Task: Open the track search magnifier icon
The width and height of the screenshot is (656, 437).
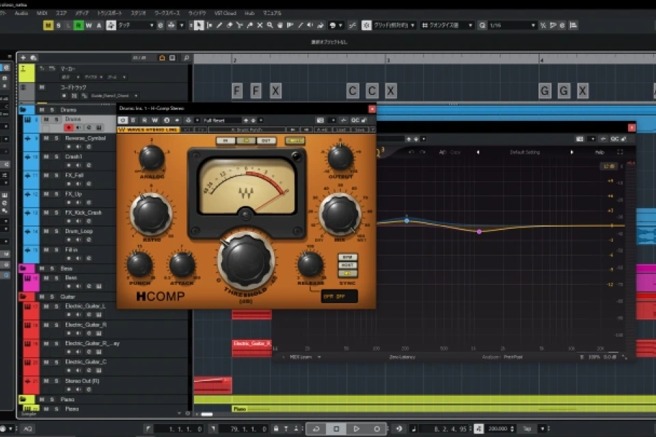Action: (186, 58)
